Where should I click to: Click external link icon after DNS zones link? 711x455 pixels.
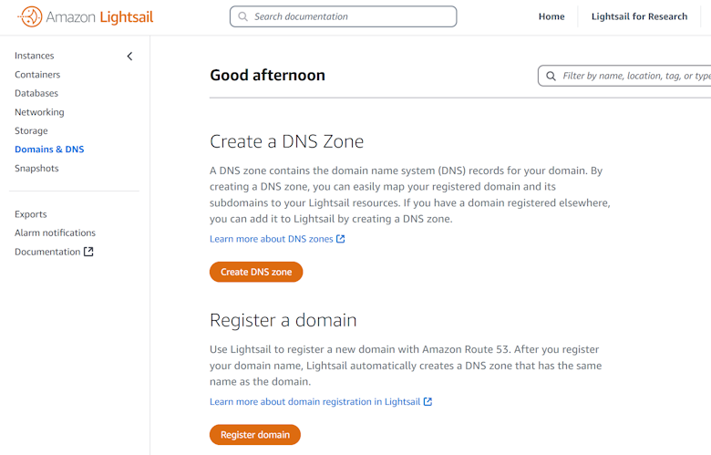point(341,239)
